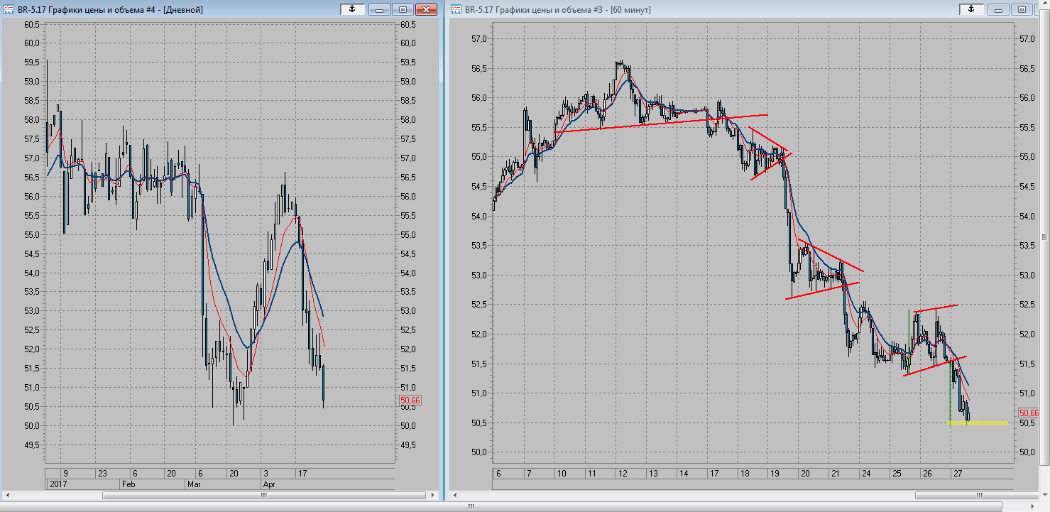The image size is (1050, 512).
Task: Click the red 50,66 price label in daily chart
Action: click(x=411, y=401)
